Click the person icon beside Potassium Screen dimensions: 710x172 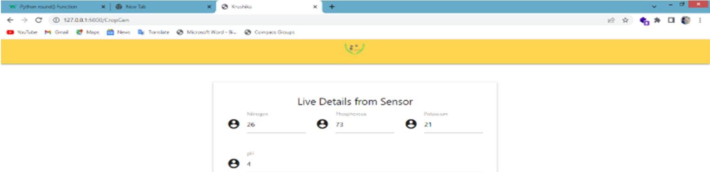(411, 124)
